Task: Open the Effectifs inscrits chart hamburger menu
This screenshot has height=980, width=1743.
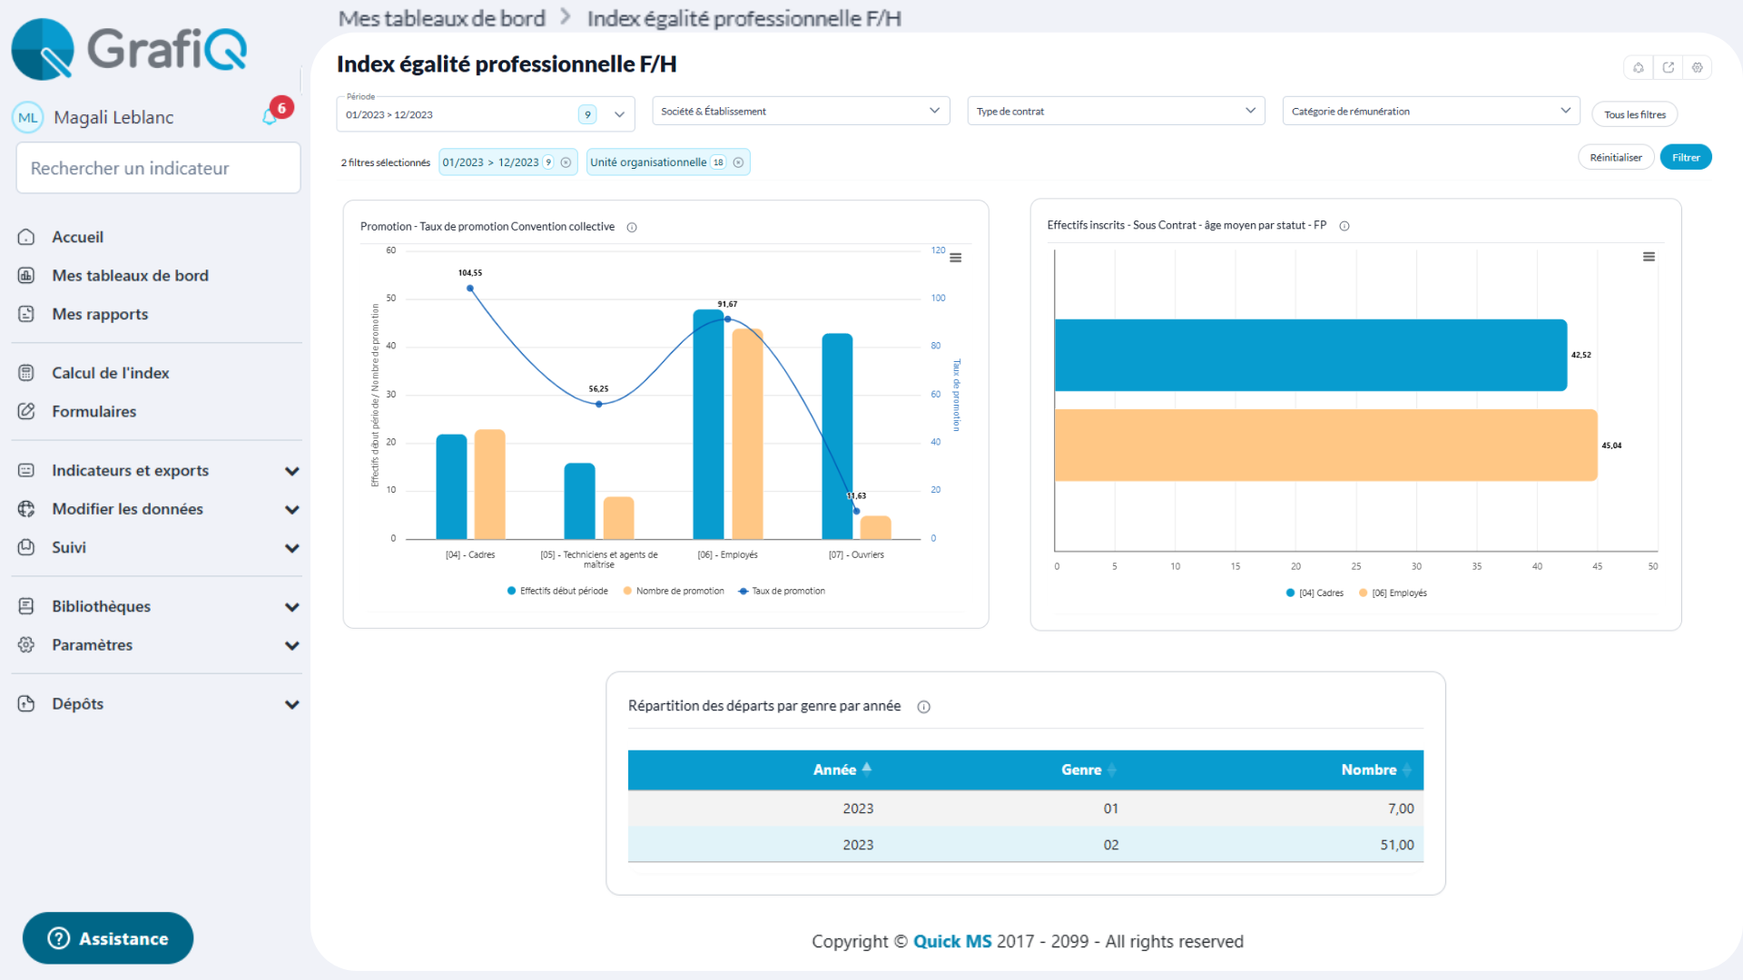Action: pyautogui.click(x=1649, y=257)
